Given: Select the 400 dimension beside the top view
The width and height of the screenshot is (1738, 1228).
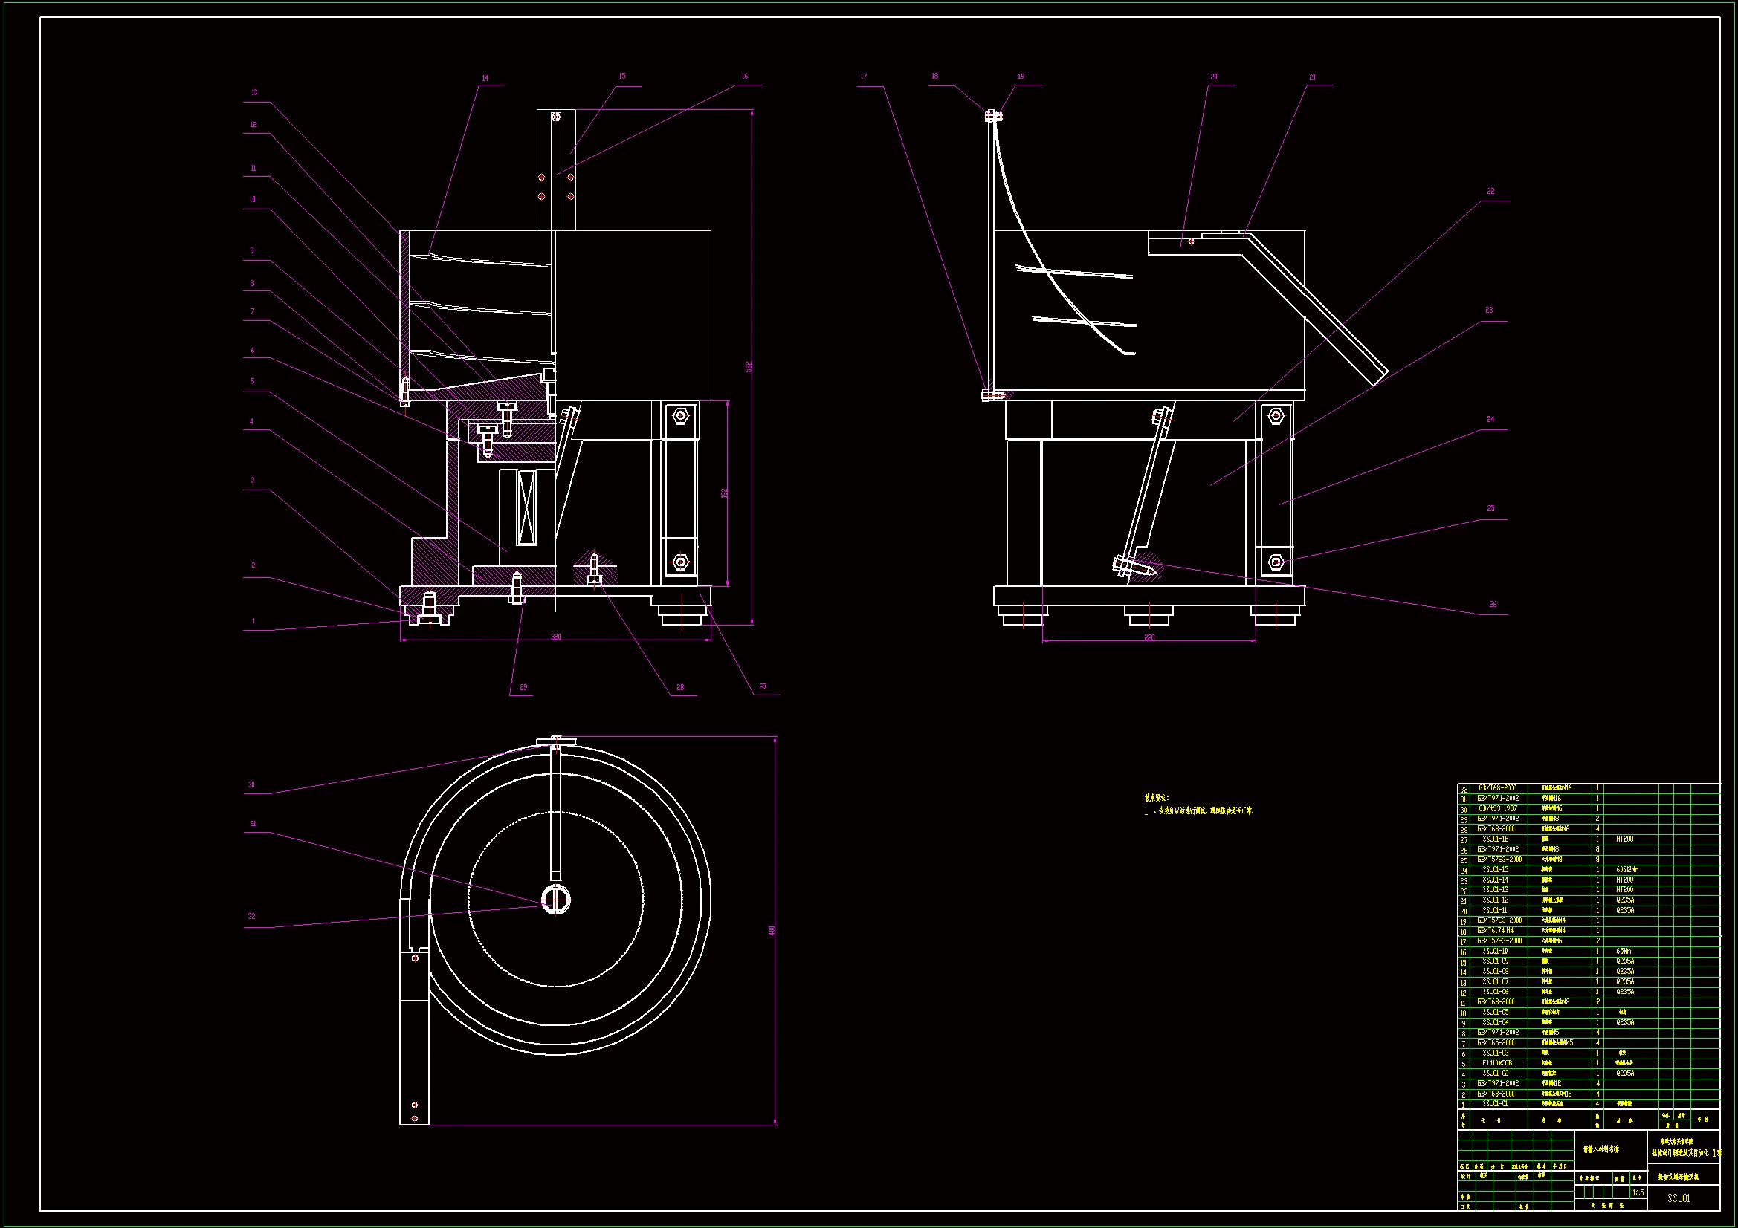Looking at the screenshot, I should coord(772,931).
